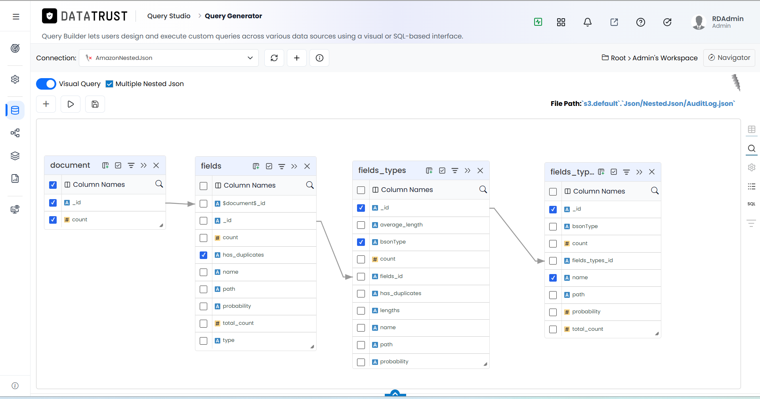Open the hierarchy diagram sidebar icon
This screenshot has width=760, height=399.
coord(15,133)
